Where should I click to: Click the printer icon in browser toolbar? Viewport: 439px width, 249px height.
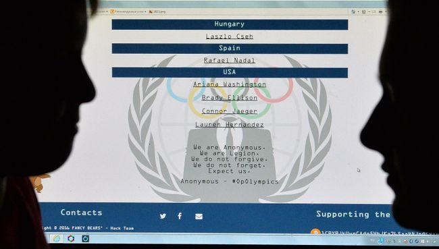point(380,11)
